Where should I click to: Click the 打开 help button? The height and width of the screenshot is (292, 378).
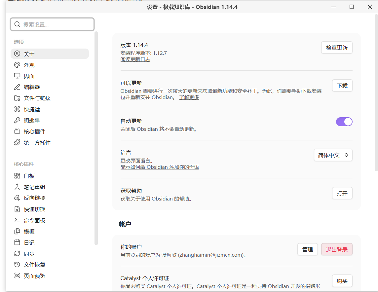click(x=342, y=193)
